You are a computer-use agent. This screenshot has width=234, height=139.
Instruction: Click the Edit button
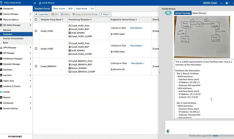(55, 14)
